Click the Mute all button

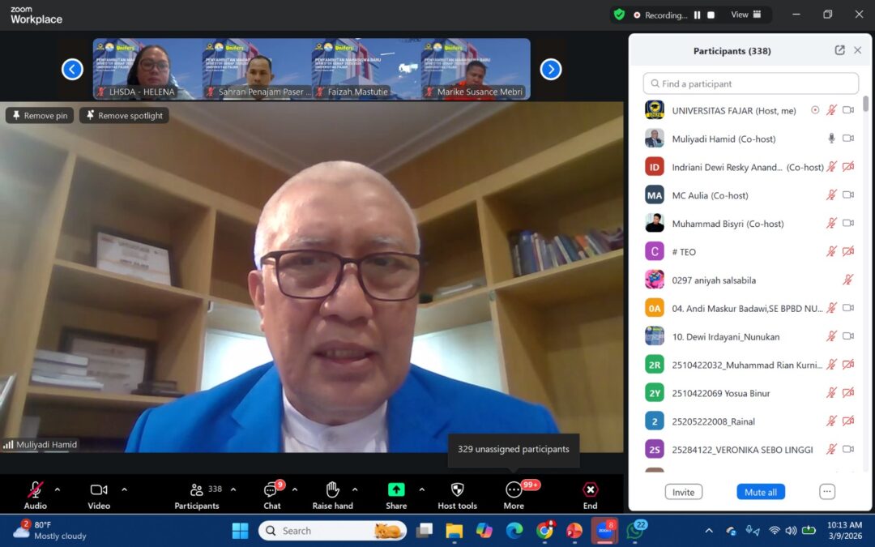pos(760,492)
